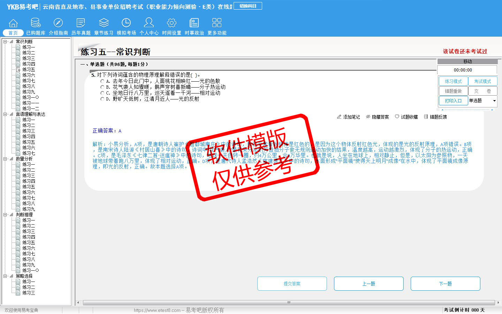Click the 模拟考场 clock icon
502x314 pixels.
(x=126, y=23)
